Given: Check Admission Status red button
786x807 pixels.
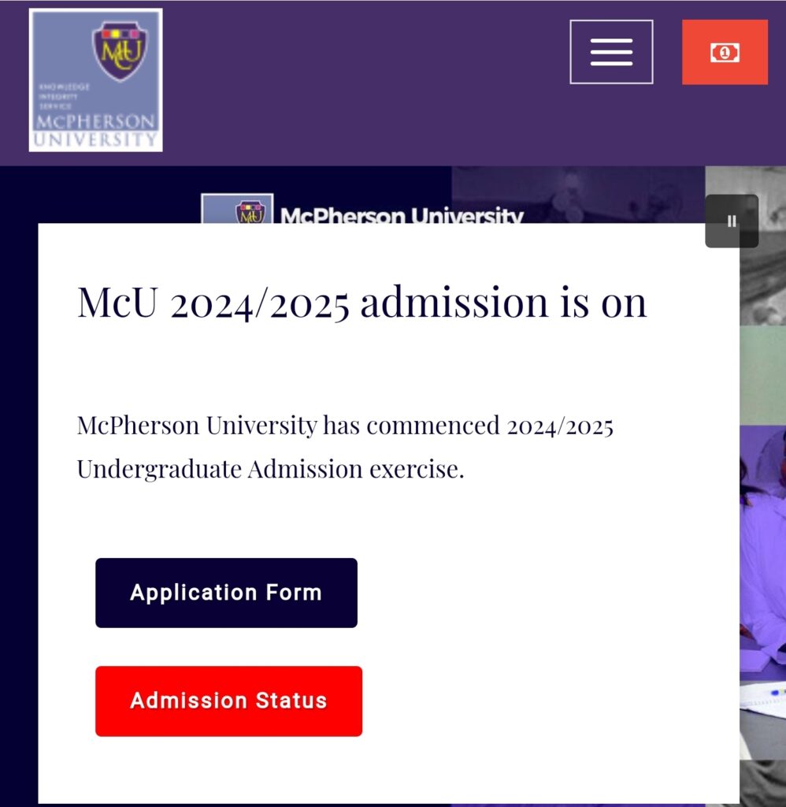Looking at the screenshot, I should 229,701.
